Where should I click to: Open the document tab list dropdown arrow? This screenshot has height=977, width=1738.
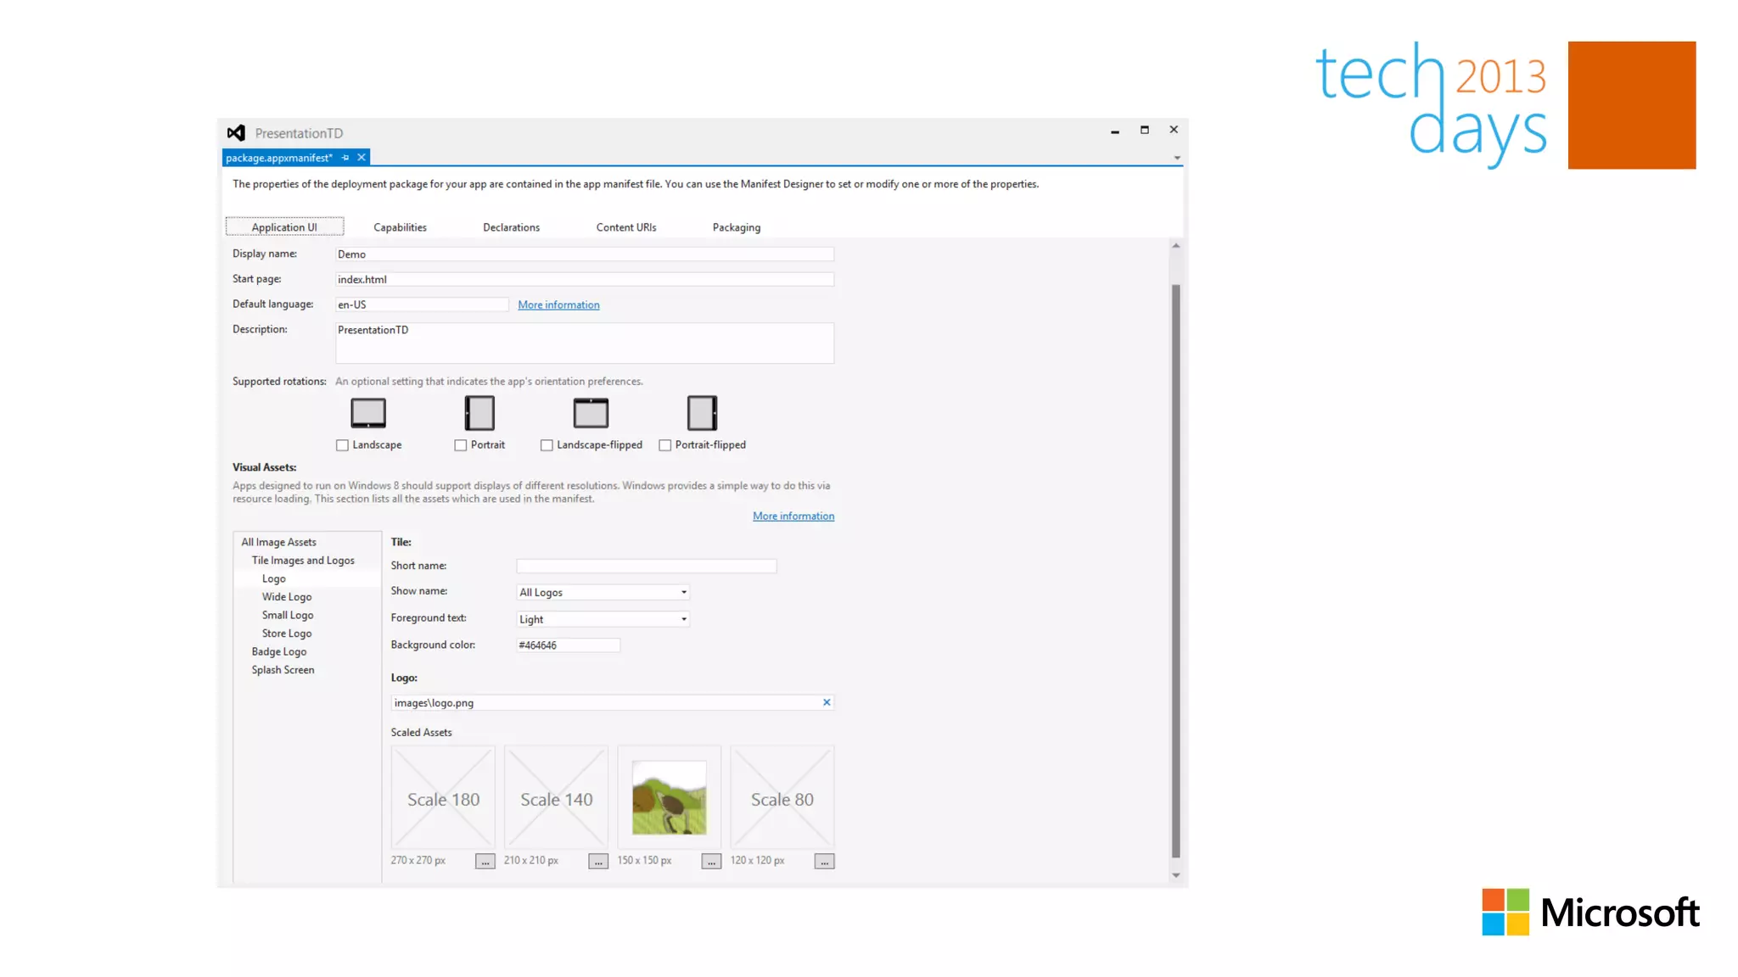(x=1177, y=158)
